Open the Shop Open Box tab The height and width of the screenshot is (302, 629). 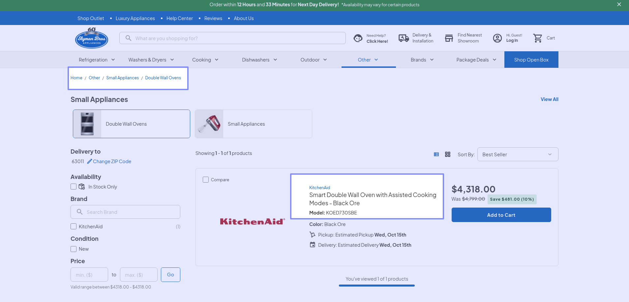[531, 60]
